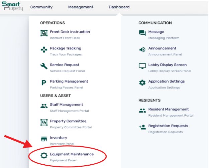Open the Property Committee link
Viewport: 209px width, 168px height.
pos(68,121)
